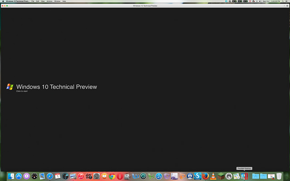
Task: Click the Windows 10 Technical Preview heading
Action: point(57,86)
